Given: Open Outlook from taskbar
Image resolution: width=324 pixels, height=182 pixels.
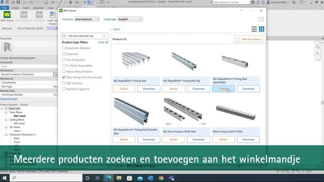Looking at the screenshot, I should click(x=150, y=178).
